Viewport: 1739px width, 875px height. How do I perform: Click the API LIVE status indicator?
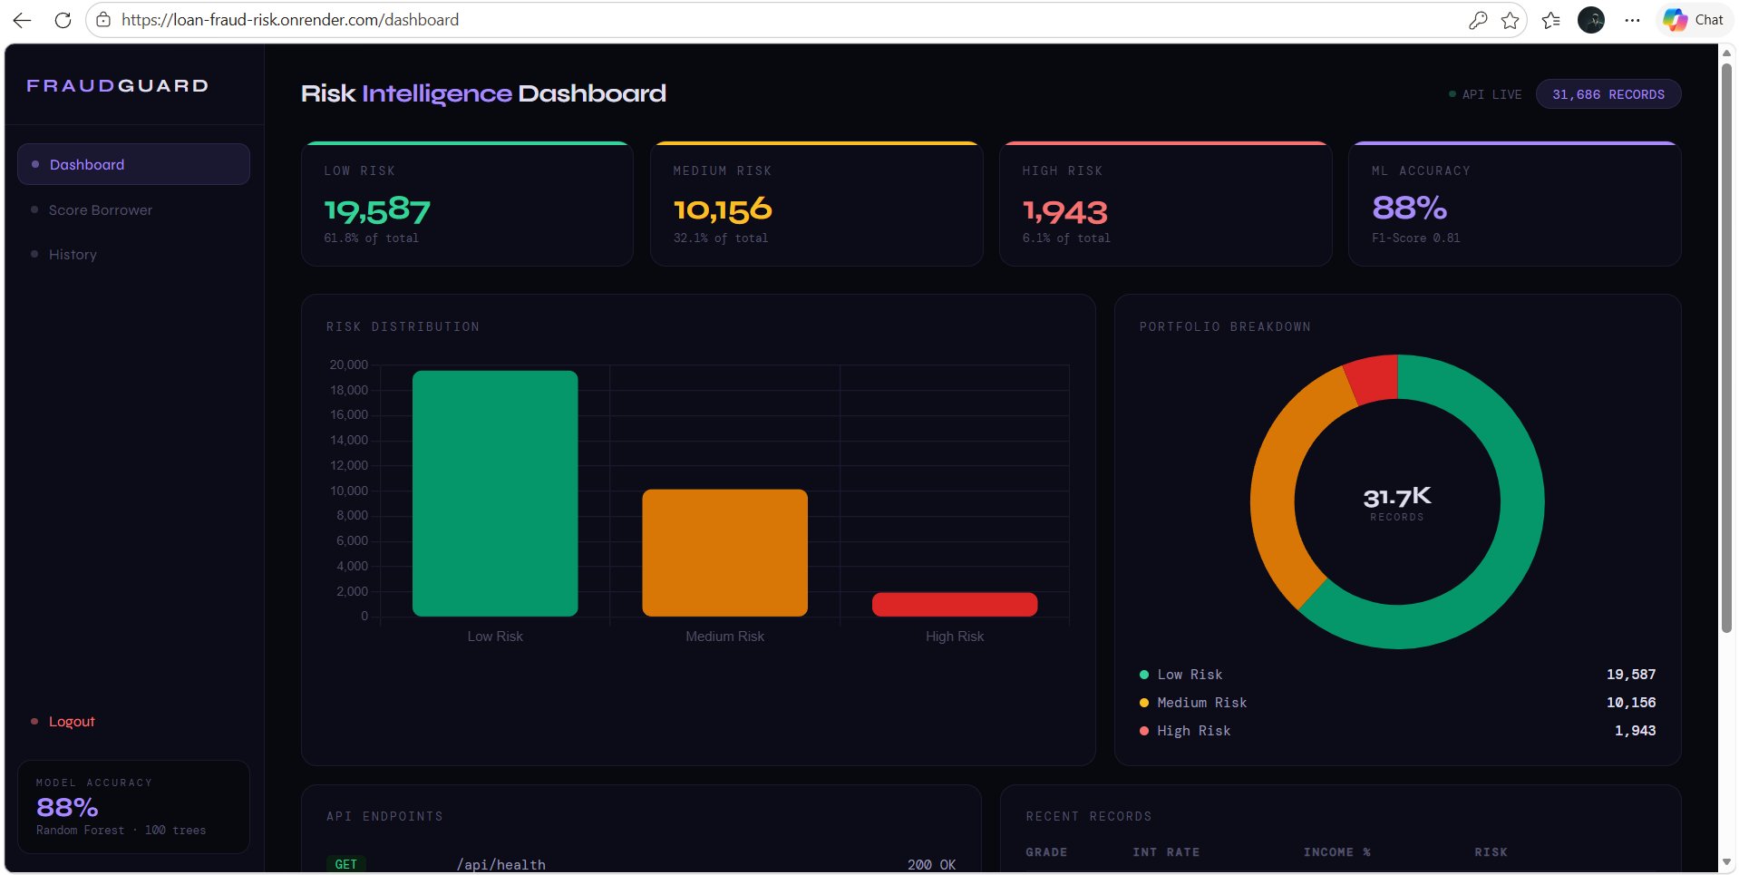click(x=1485, y=93)
